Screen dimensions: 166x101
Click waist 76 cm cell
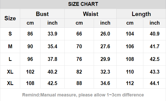point(79,59)
